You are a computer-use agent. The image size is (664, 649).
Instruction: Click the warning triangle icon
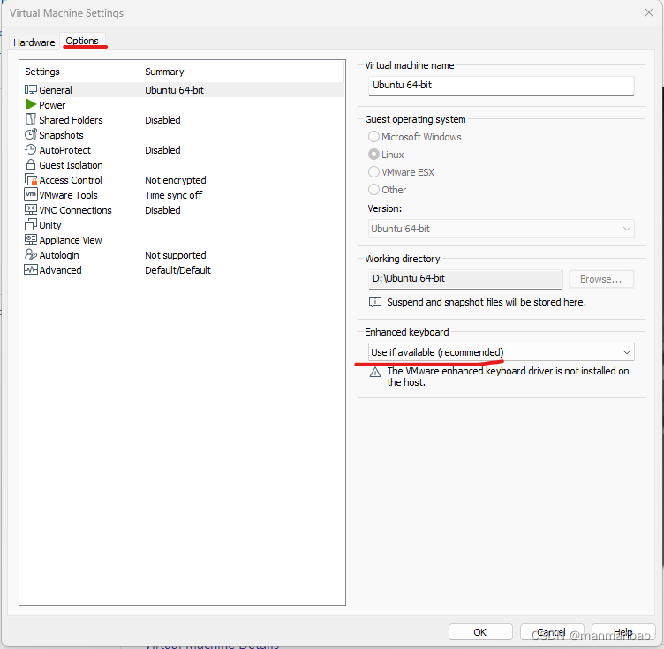(x=374, y=372)
